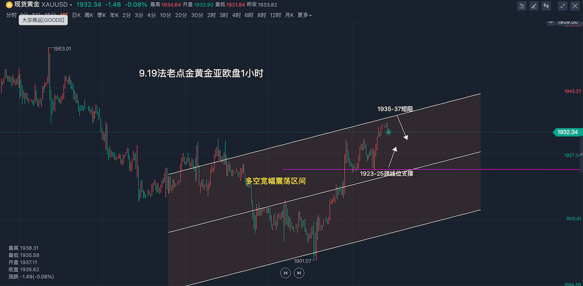
Task: Switch chart style via candlestick icon
Action: click(546, 6)
